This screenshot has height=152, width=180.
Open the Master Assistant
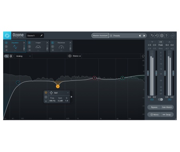[100, 36]
